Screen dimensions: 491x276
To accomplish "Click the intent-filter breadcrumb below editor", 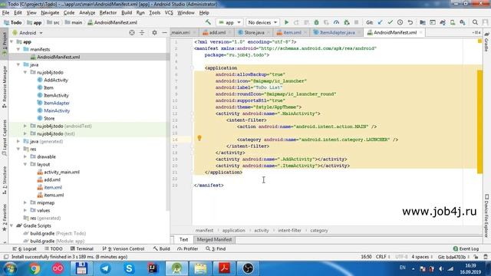I will click(x=289, y=230).
